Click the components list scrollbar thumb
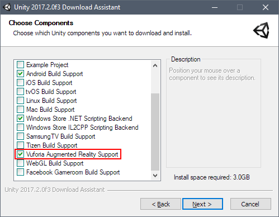 155,132
